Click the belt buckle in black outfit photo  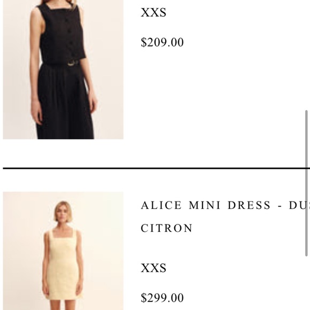pos(73,63)
